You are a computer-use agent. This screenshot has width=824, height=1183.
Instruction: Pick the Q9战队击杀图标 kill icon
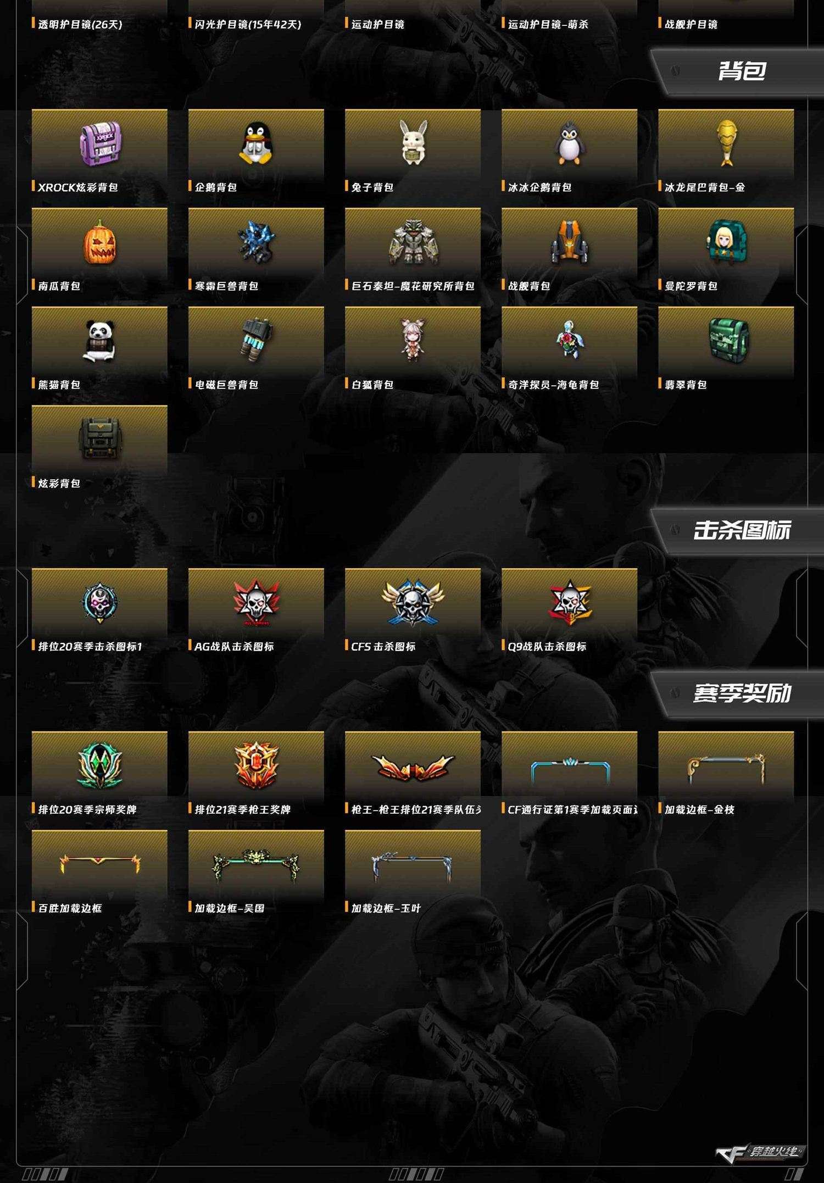coord(570,603)
